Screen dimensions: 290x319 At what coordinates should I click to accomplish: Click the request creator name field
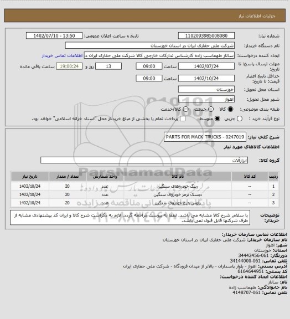click(159, 55)
